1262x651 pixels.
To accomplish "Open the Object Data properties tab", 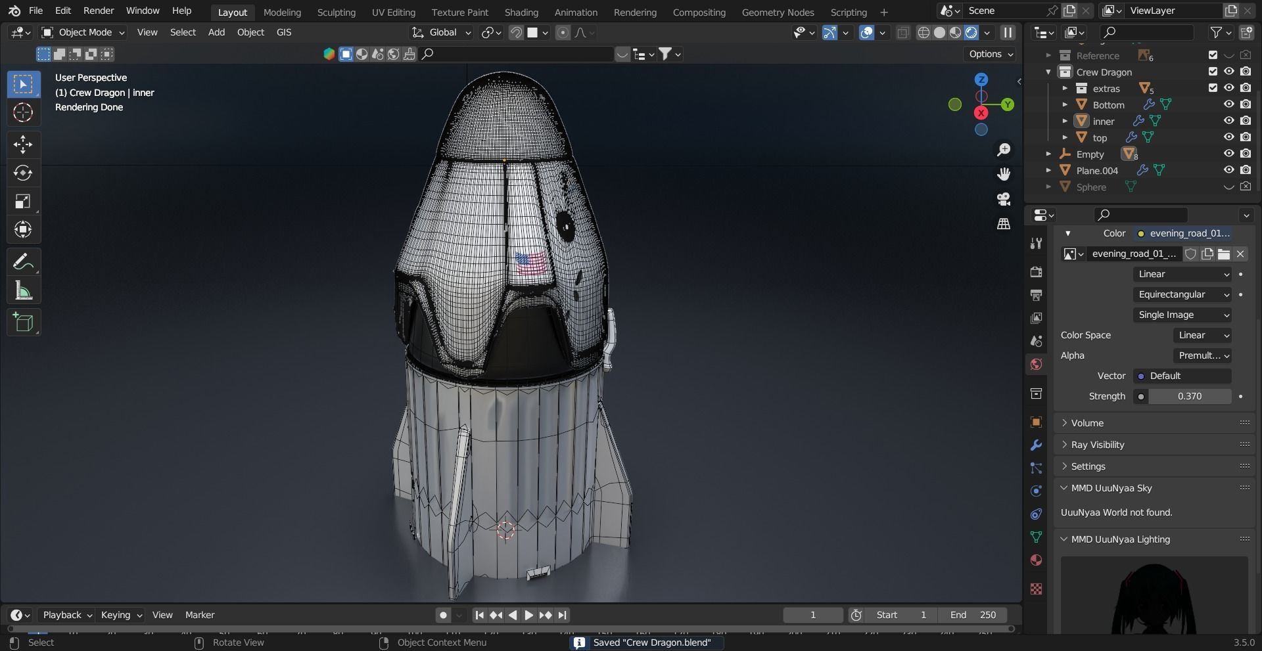I will pos(1037,537).
